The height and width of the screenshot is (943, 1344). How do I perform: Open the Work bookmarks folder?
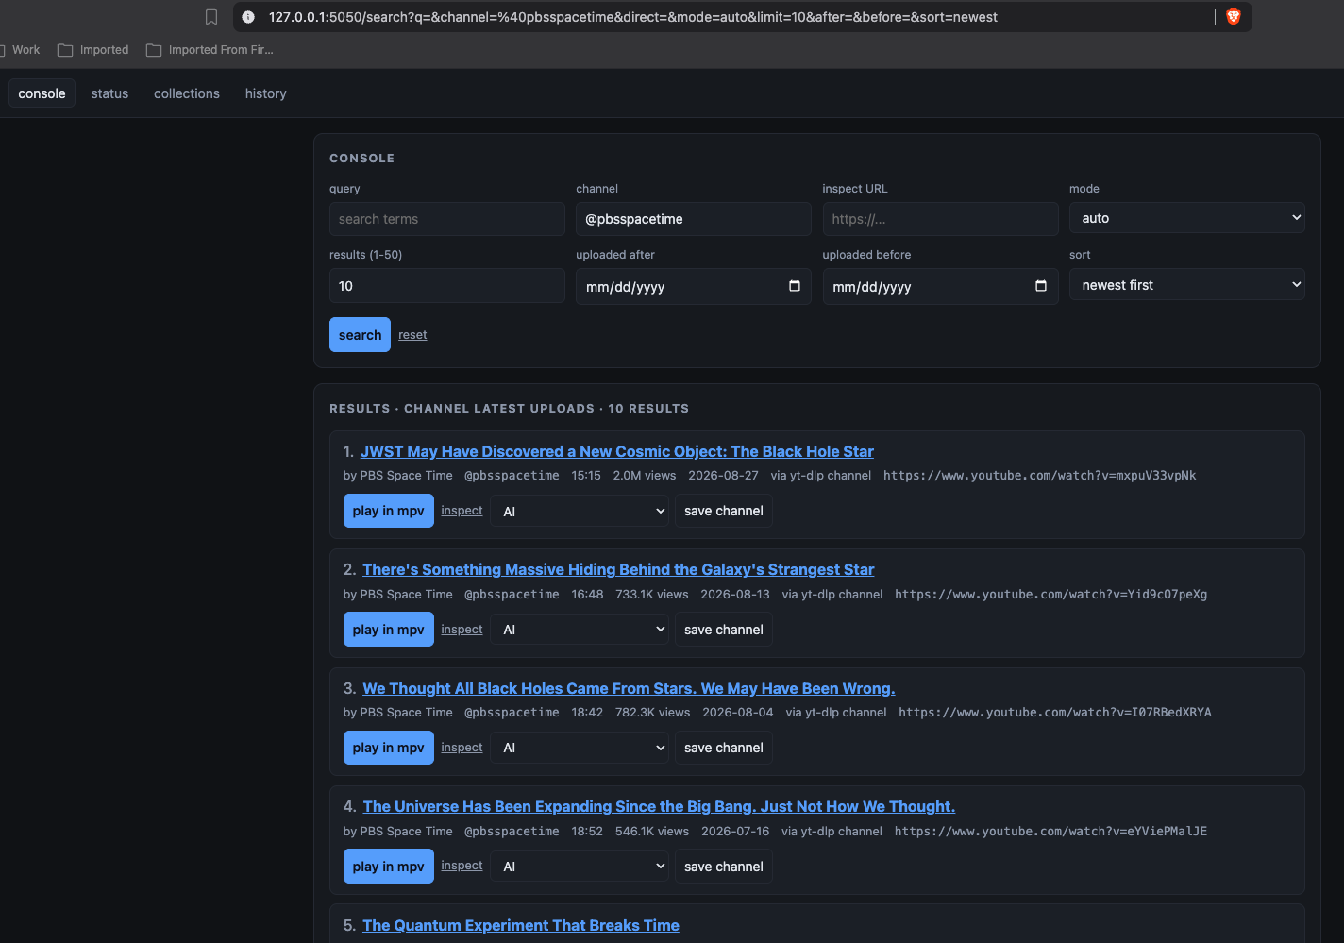pos(21,50)
